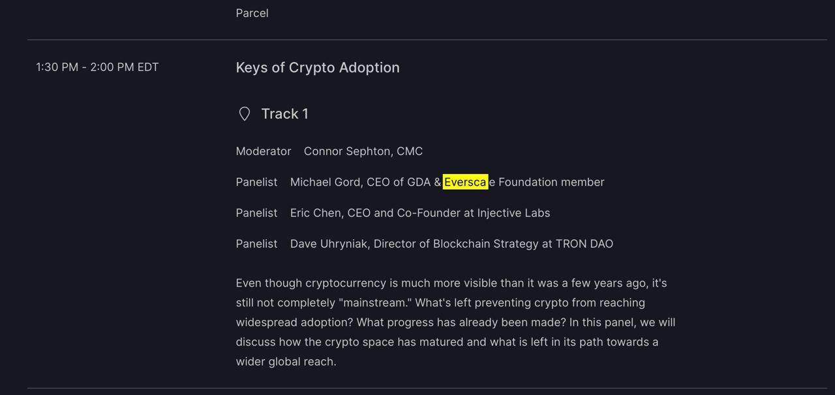Select moderator name Connor Sephton
Viewport: 835px width, 395px height.
(347, 151)
